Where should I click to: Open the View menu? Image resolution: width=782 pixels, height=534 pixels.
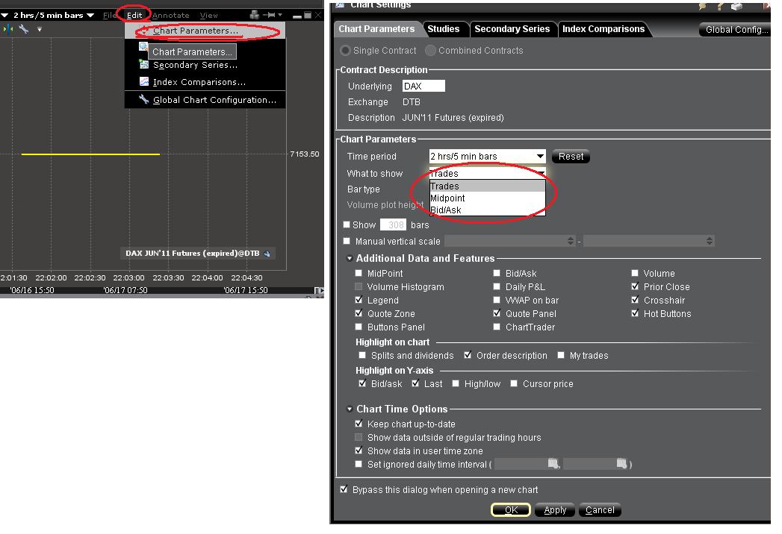tap(208, 16)
